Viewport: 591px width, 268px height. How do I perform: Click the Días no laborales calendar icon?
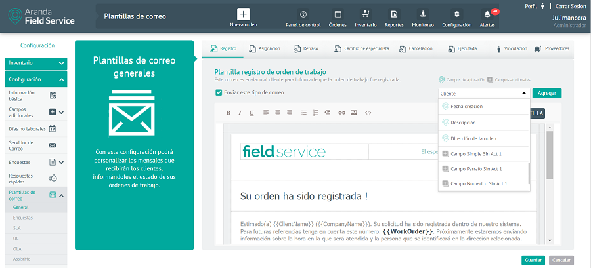53,128
